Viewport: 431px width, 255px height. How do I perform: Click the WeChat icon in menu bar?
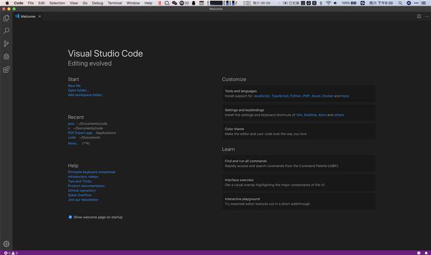[x=175, y=3]
